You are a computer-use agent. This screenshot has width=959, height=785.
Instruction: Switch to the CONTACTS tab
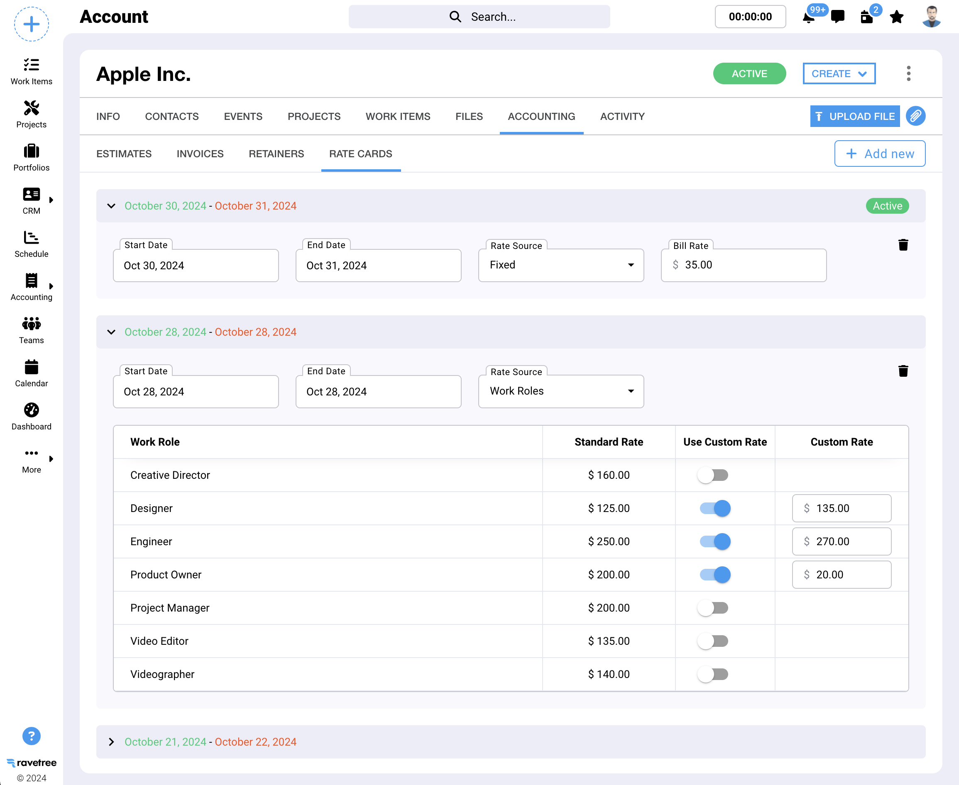point(172,117)
